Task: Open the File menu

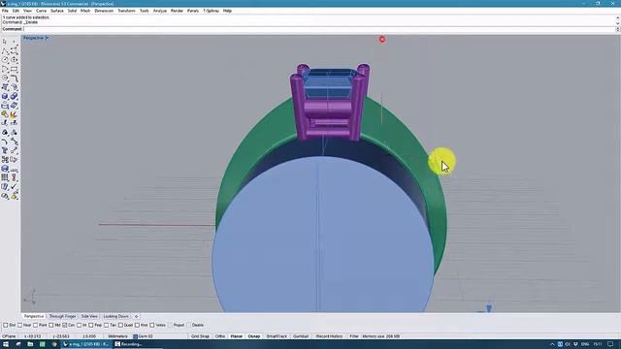Action: pyautogui.click(x=5, y=11)
